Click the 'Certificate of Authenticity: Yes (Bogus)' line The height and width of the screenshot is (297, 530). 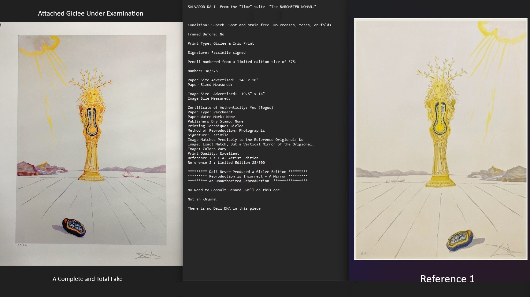230,108
